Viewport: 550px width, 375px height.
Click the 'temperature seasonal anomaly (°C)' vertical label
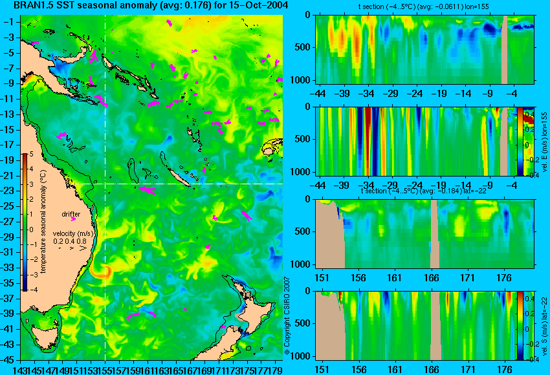point(43,222)
